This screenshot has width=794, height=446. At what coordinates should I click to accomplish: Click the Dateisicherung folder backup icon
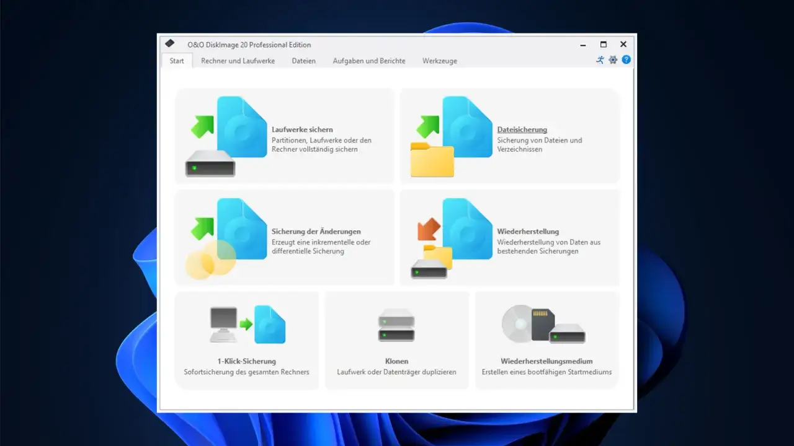pos(452,136)
